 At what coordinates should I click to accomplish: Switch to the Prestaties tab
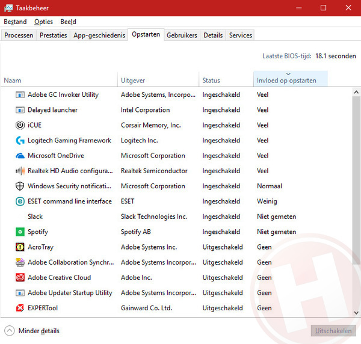coord(53,35)
